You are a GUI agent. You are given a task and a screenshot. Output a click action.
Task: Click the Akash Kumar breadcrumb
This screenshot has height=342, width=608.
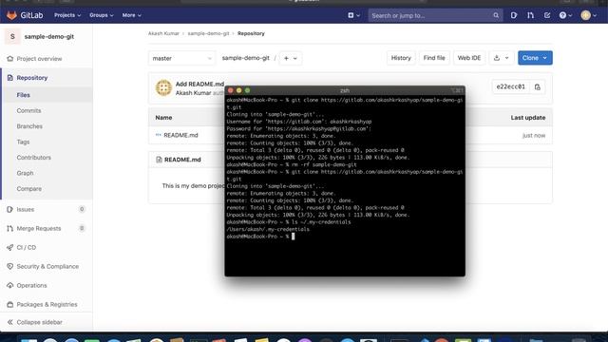tap(163, 33)
